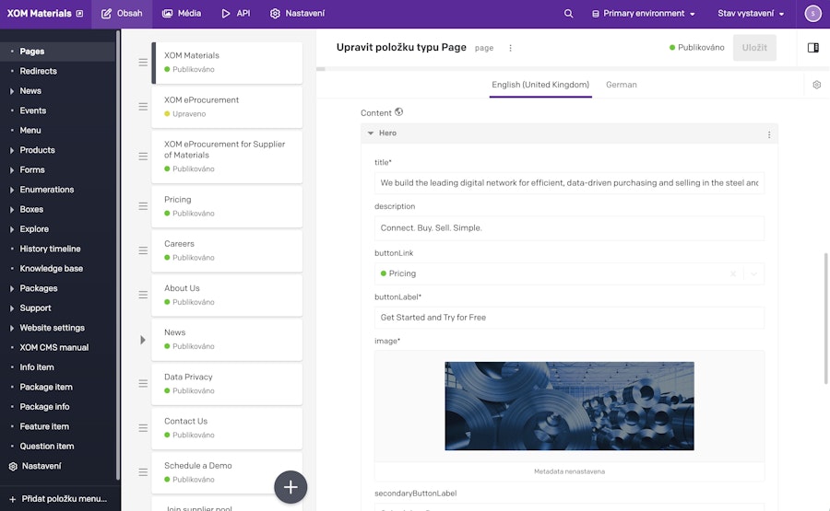The height and width of the screenshot is (511, 830).
Task: Open the API top menu
Action: (235, 14)
